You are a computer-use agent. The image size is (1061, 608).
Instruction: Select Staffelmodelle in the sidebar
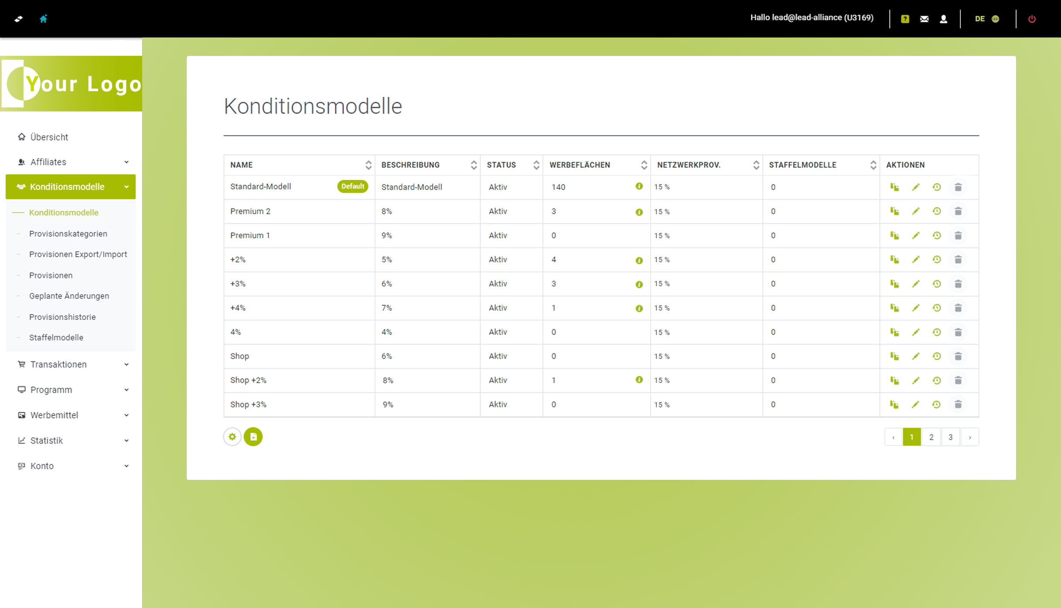56,337
